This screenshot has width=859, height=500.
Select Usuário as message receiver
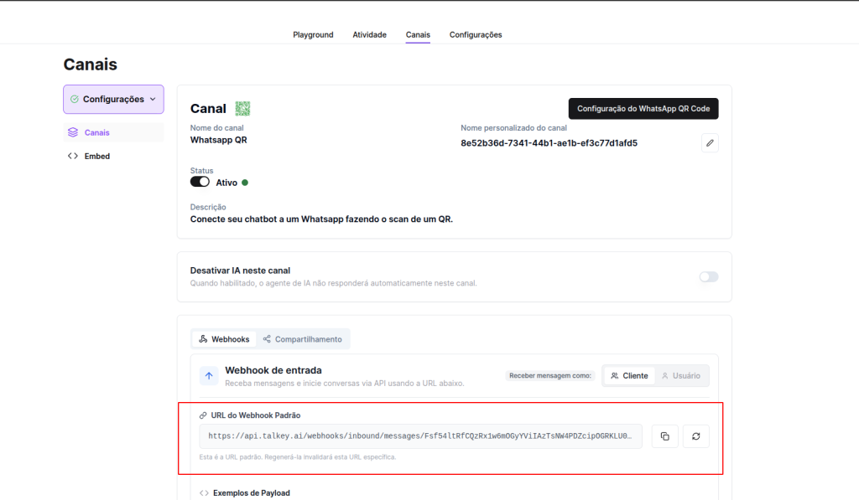[680, 376]
